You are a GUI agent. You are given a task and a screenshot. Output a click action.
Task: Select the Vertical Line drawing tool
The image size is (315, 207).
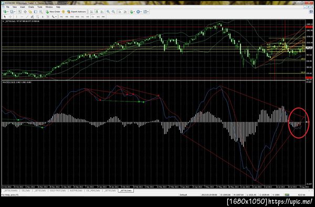[x=16, y=17]
